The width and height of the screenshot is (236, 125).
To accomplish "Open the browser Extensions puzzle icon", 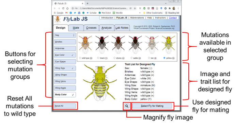I will (170, 9).
